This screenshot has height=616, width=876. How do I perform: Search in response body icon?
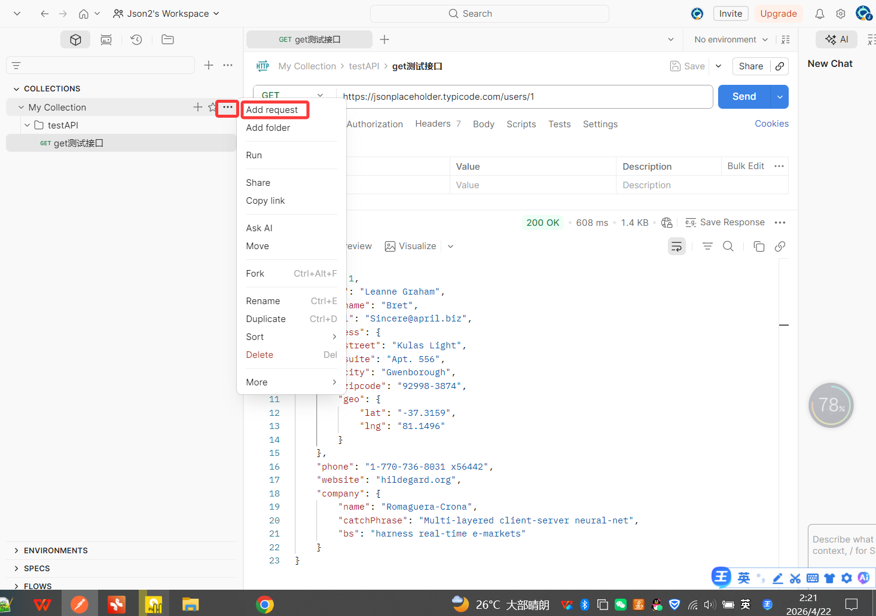pyautogui.click(x=728, y=246)
